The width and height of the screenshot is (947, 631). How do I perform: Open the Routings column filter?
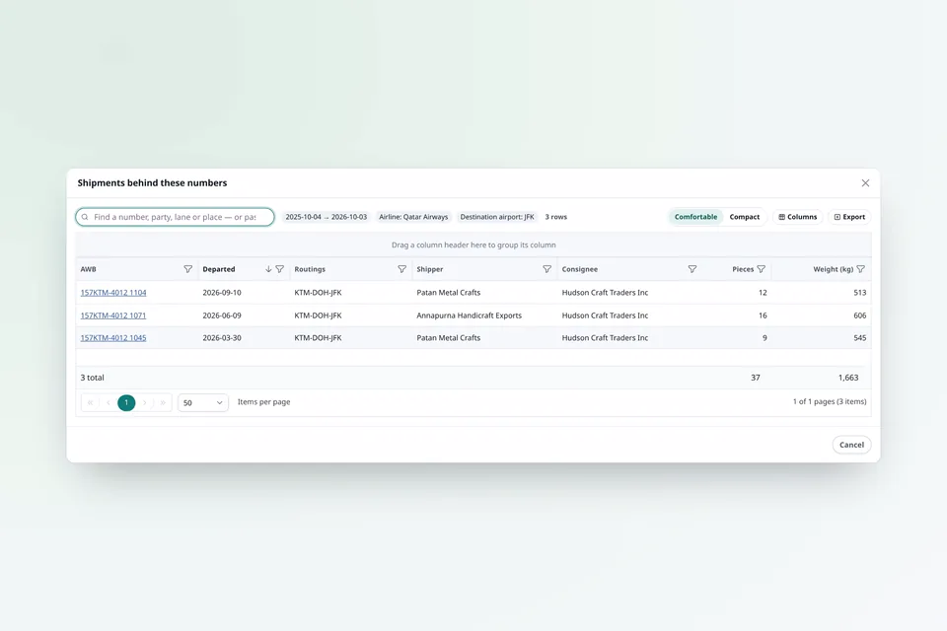[401, 269]
